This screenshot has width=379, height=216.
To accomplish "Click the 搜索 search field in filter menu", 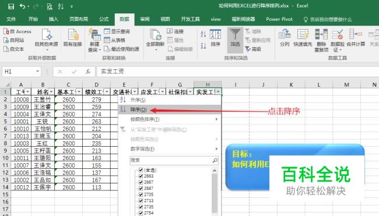I will coord(174,160).
